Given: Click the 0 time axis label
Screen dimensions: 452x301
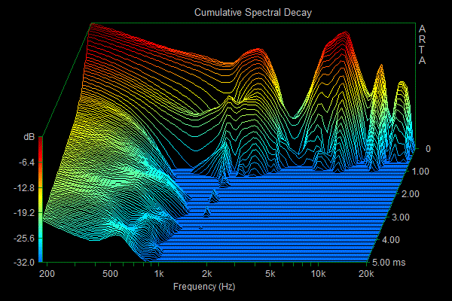Looking at the screenshot, I should pos(428,149).
